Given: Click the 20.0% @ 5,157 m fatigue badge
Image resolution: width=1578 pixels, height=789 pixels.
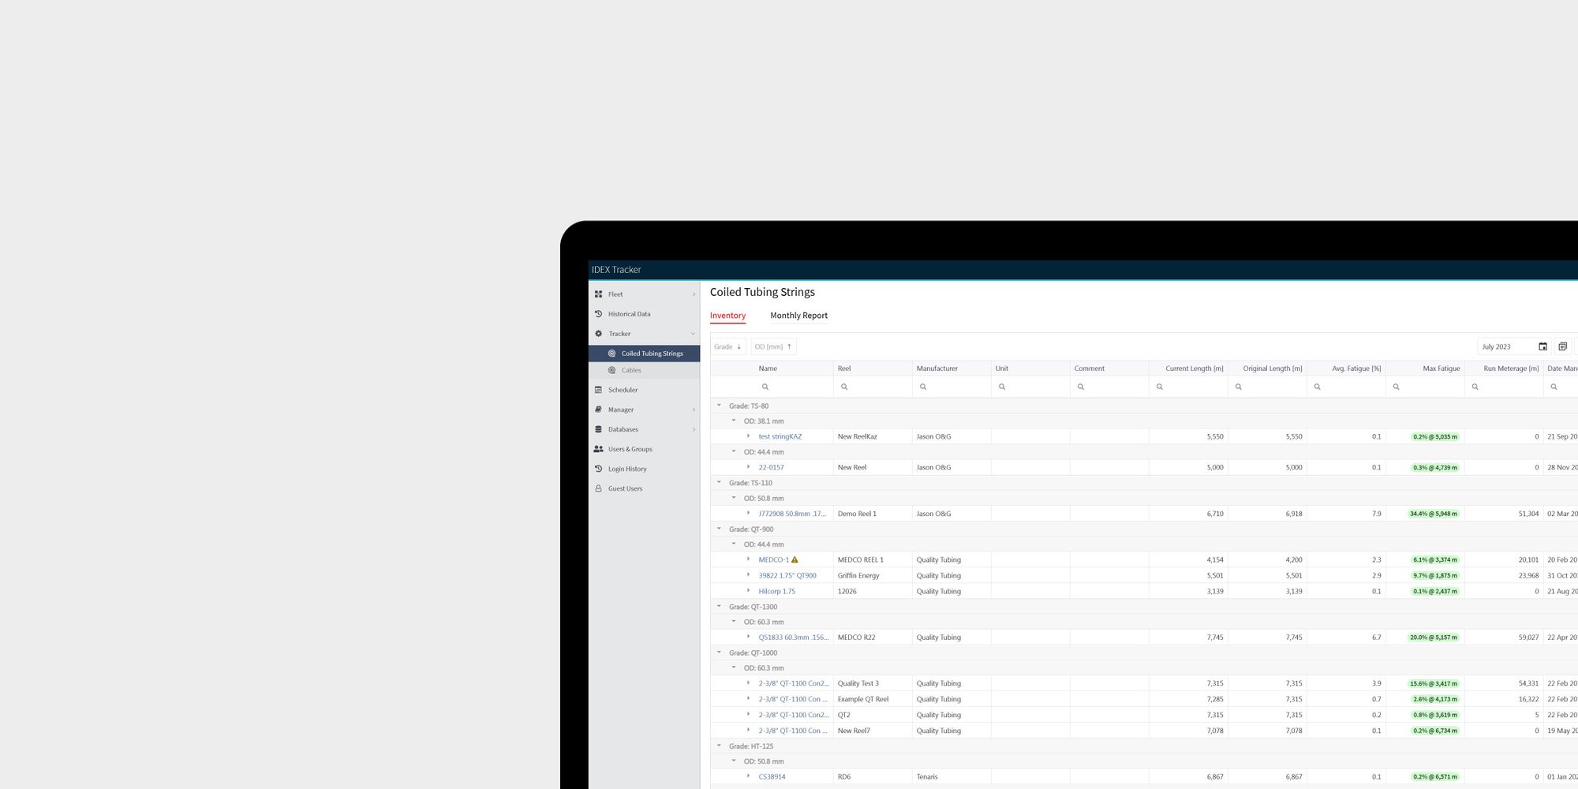Looking at the screenshot, I should click(1434, 638).
